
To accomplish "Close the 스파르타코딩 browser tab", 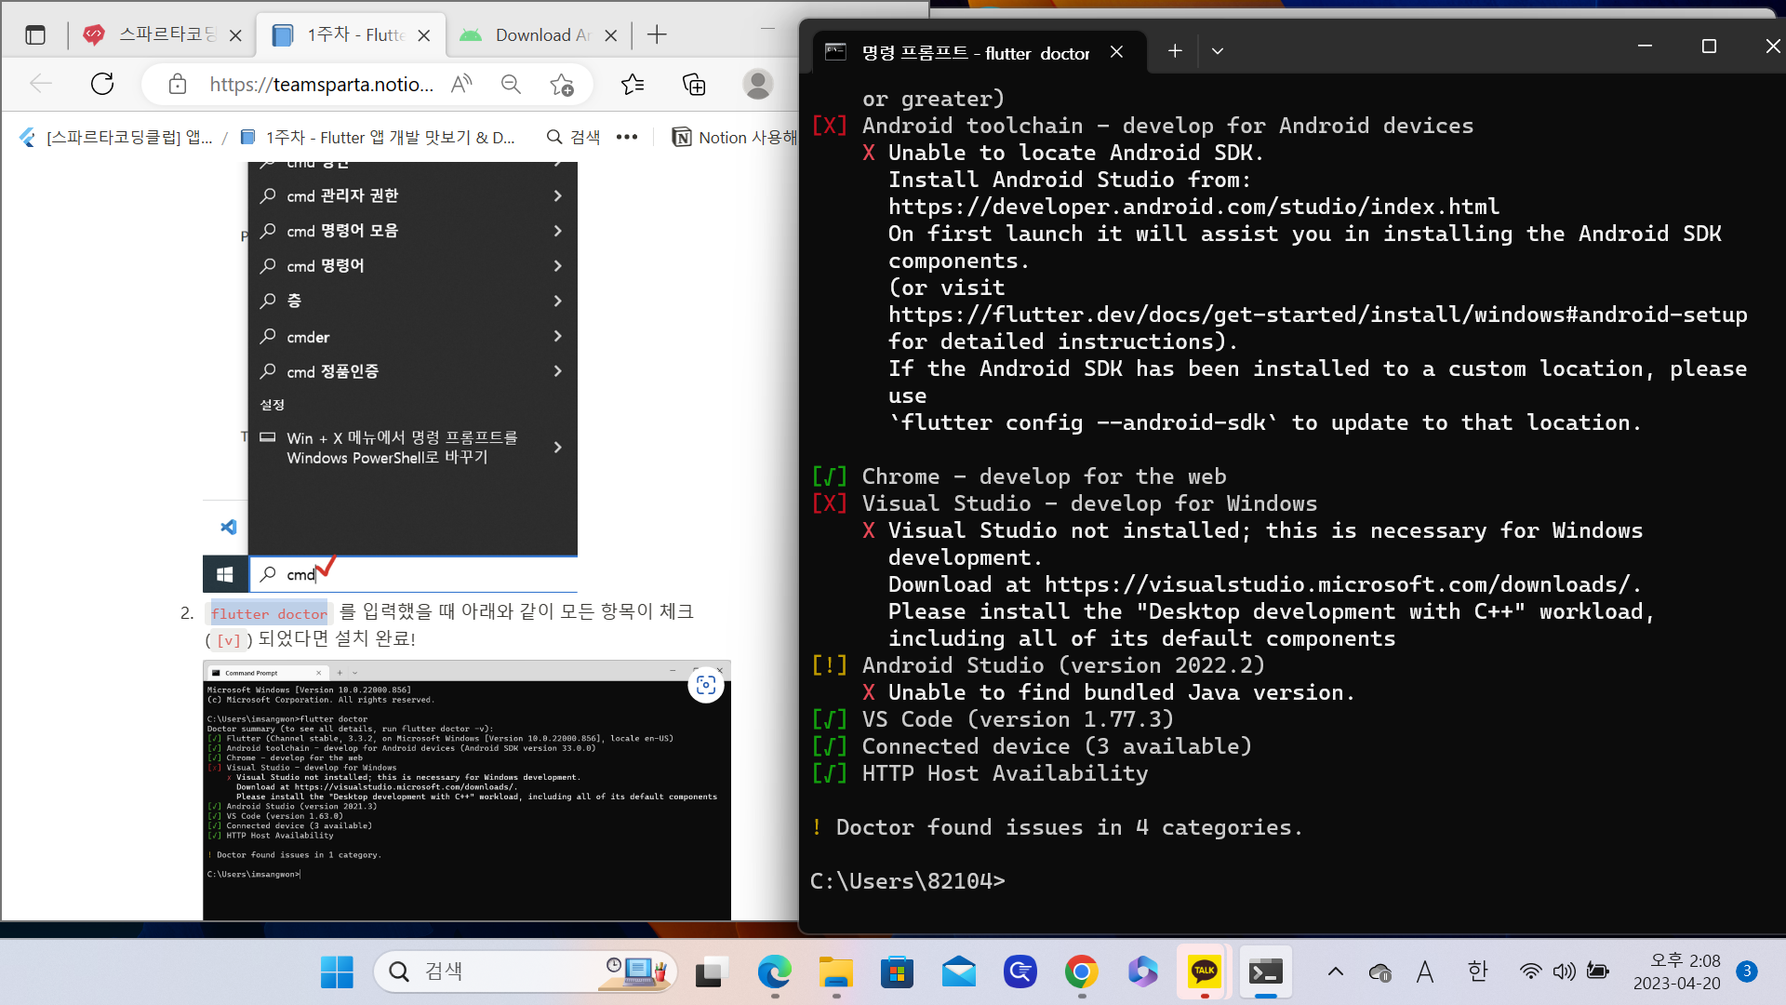I will click(235, 35).
